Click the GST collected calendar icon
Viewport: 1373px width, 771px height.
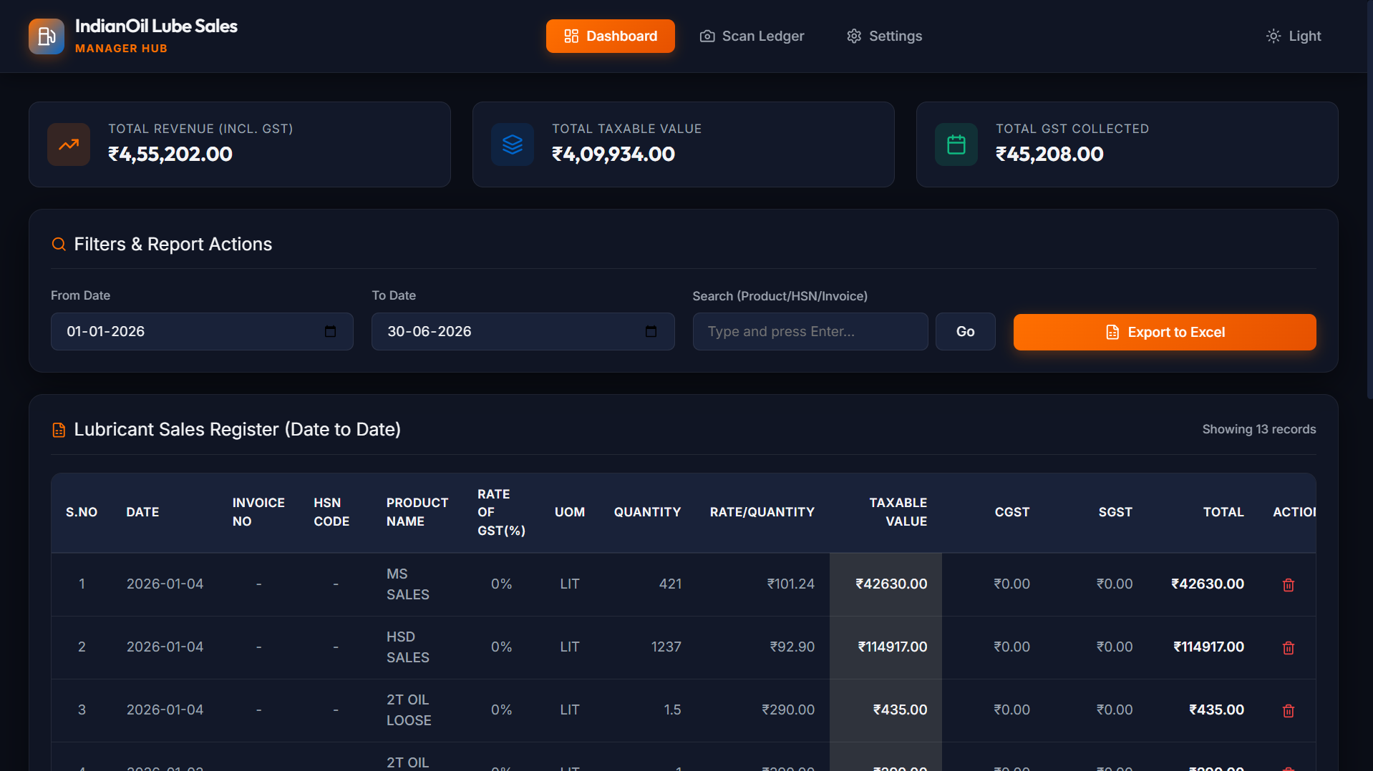click(x=956, y=144)
